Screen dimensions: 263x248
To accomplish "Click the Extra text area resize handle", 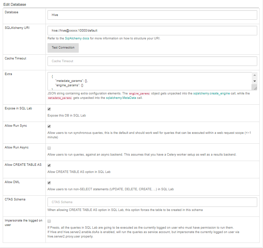I will (255, 88).
